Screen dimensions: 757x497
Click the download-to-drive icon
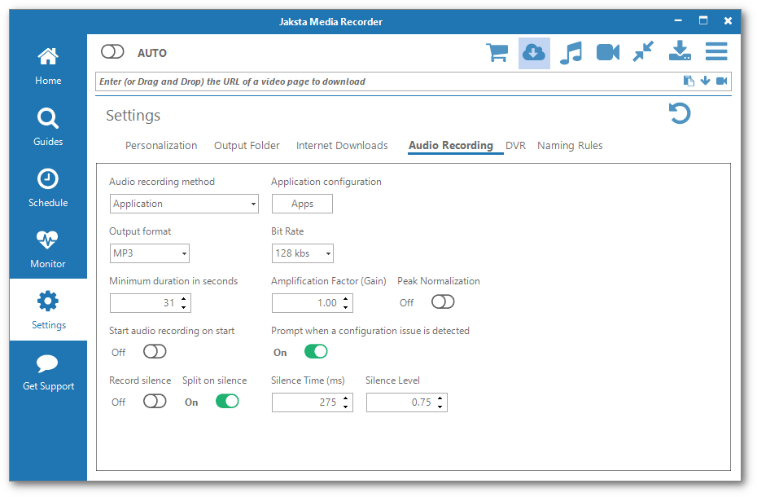coord(680,51)
